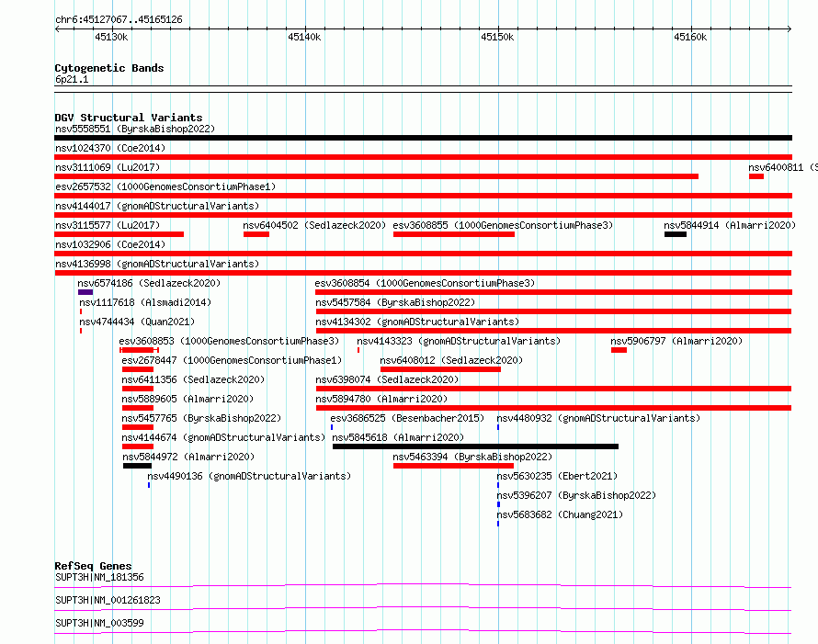This screenshot has height=644, width=818.
Task: Open esv3608855 (1000GenomesConsortiumPhase3) label
Action: click(x=503, y=225)
